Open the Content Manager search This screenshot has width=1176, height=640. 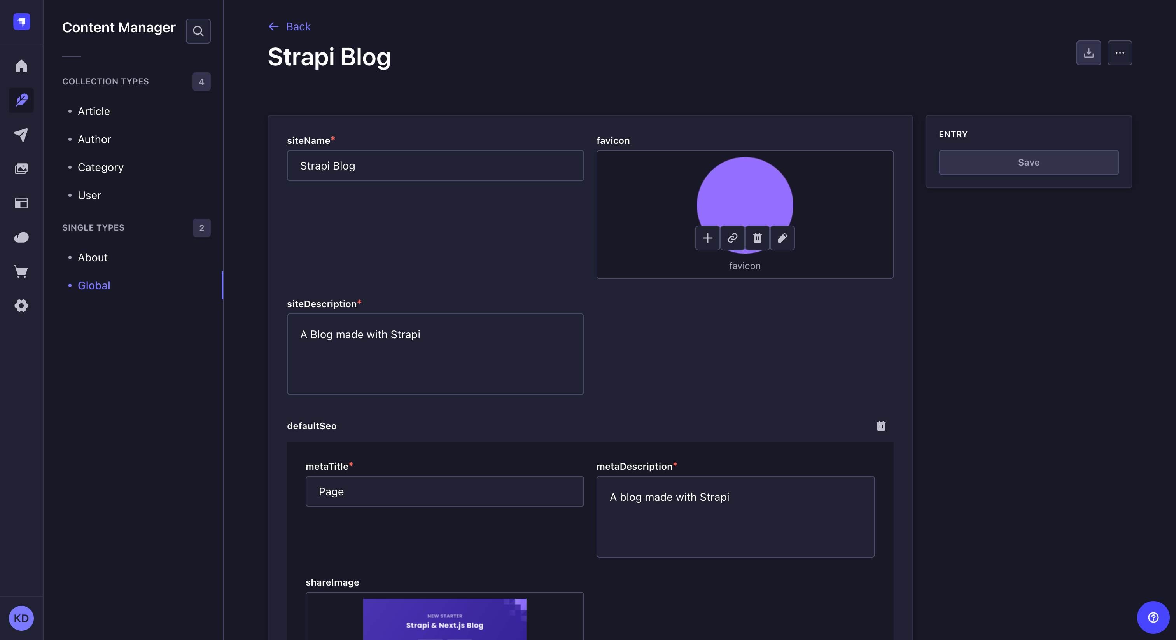click(198, 31)
